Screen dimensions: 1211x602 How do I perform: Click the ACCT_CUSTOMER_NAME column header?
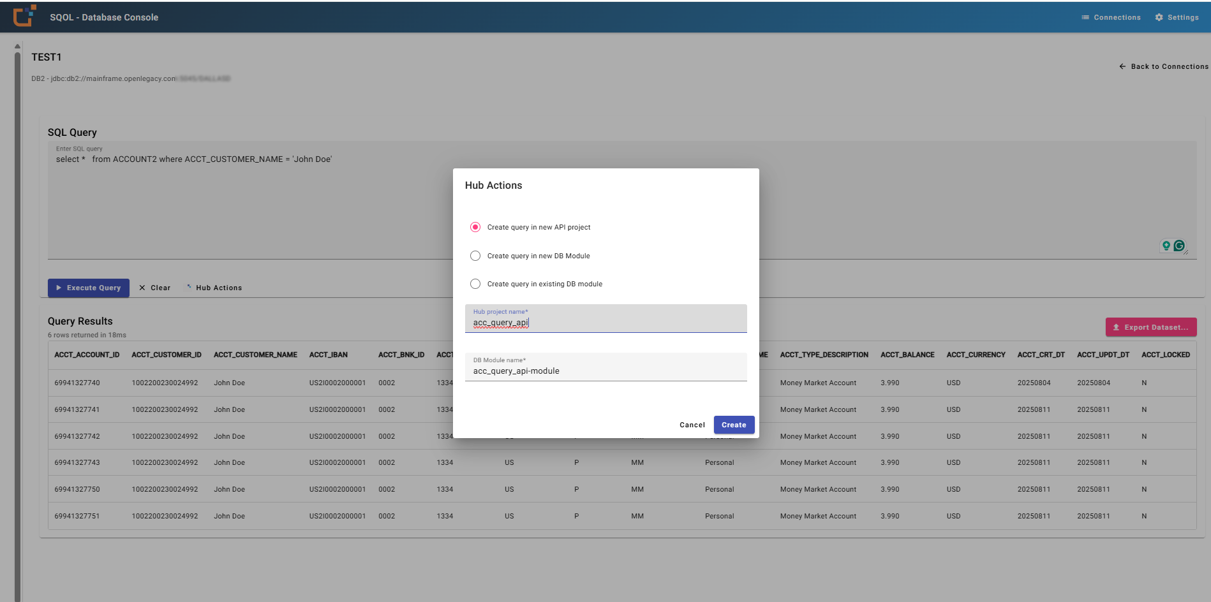(x=255, y=355)
